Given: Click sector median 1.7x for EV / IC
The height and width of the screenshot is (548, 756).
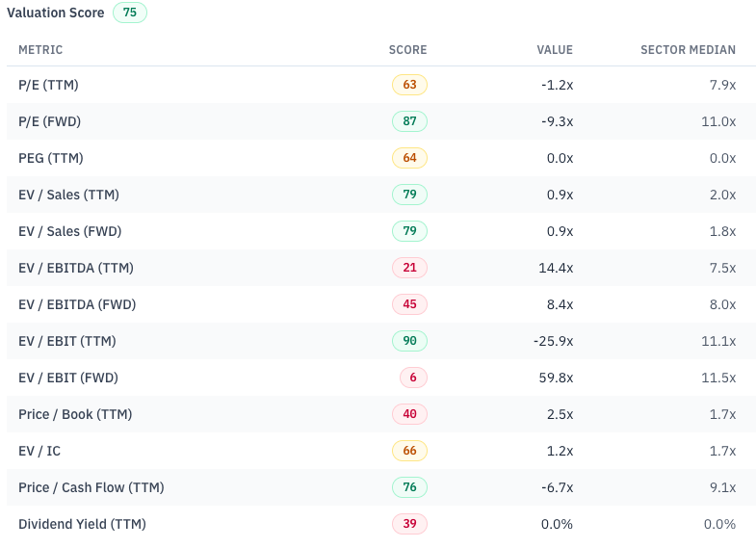Looking at the screenshot, I should [722, 452].
